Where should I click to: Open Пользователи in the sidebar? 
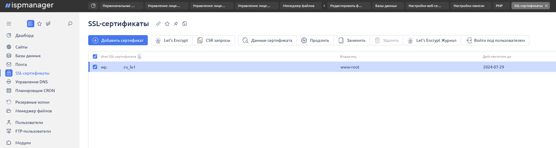[x=29, y=122]
